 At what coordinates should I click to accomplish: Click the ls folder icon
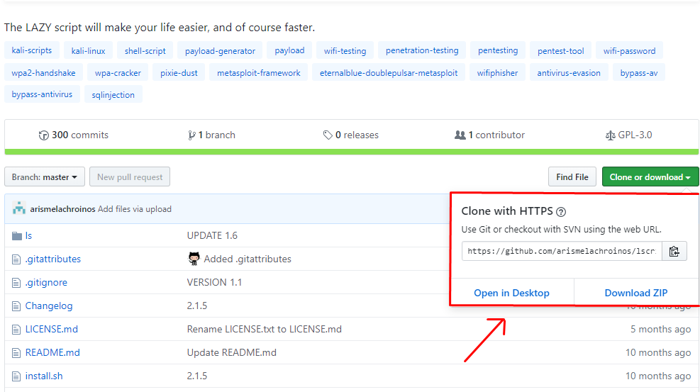pyautogui.click(x=17, y=236)
